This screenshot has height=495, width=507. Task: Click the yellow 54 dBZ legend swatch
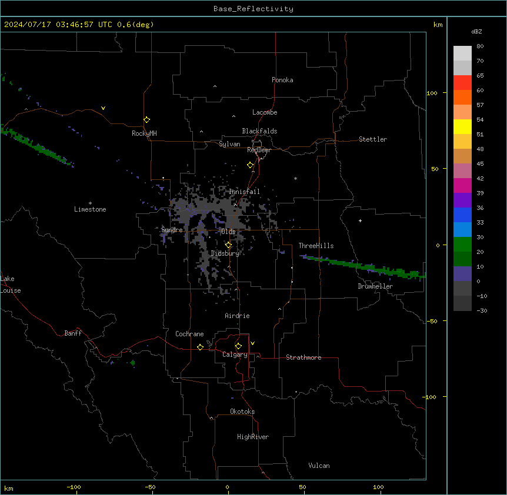462,126
